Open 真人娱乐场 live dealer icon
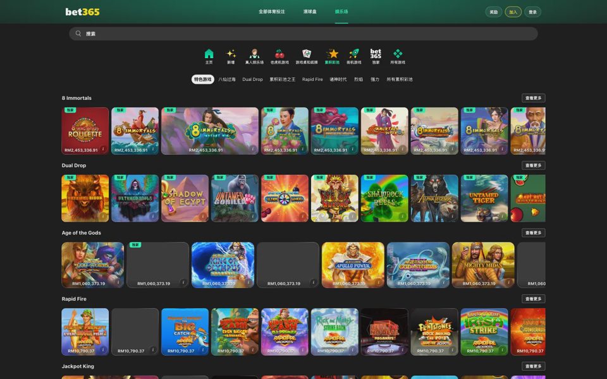Screen dimensions: 607x379 [254, 56]
